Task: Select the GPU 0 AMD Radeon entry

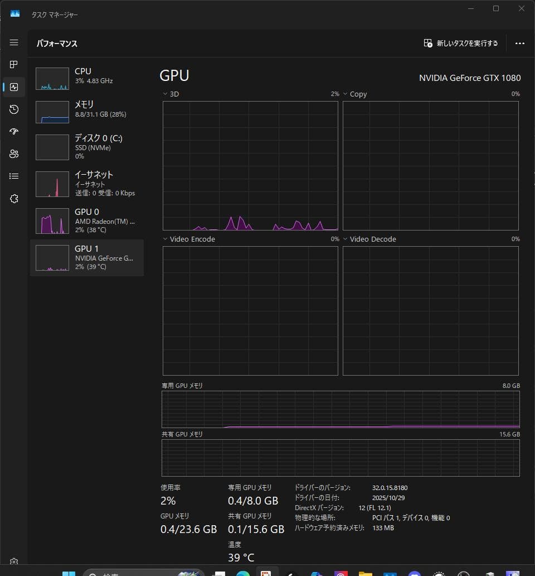Action: point(86,221)
